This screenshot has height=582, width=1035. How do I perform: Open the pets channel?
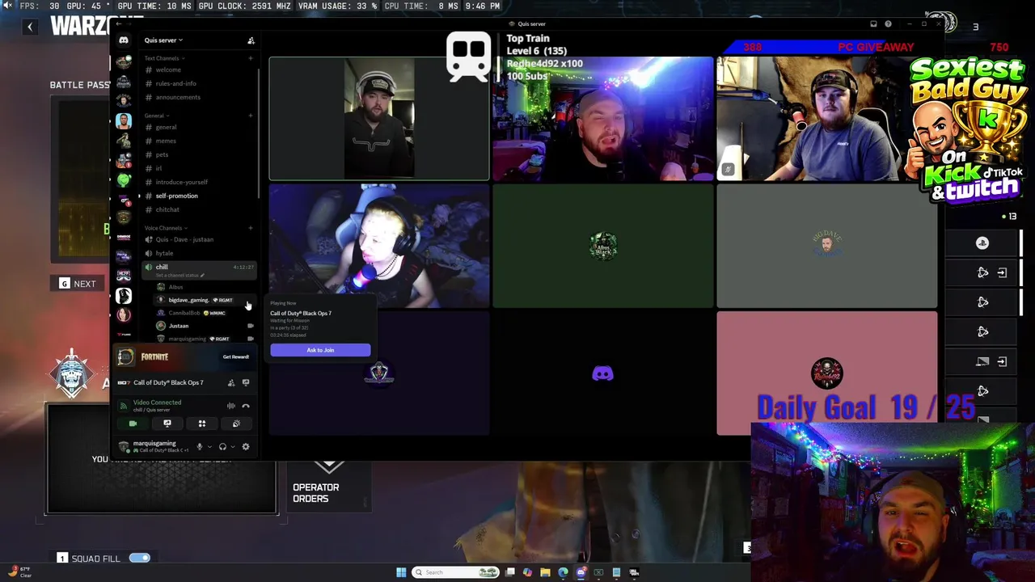pos(198,154)
